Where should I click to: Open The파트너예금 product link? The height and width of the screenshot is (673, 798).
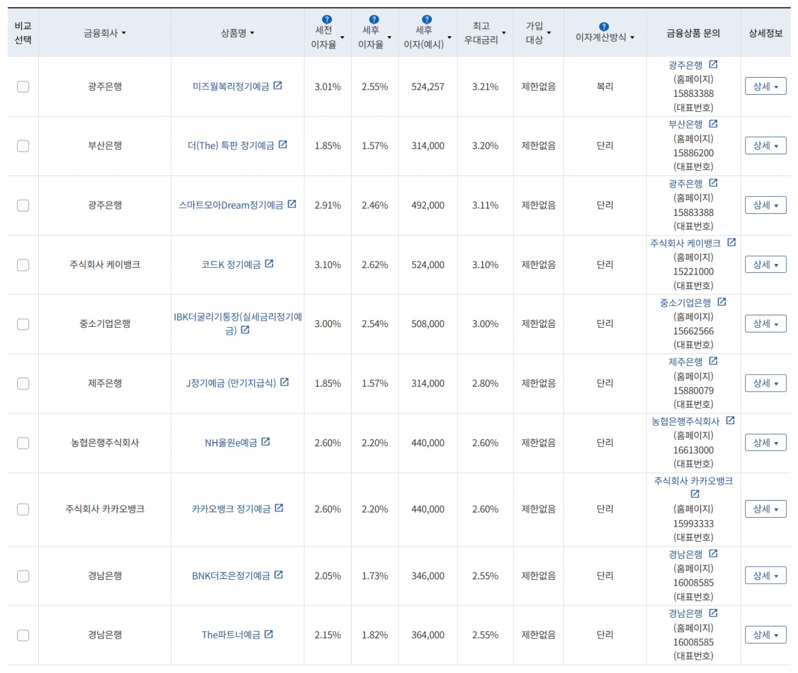(231, 635)
